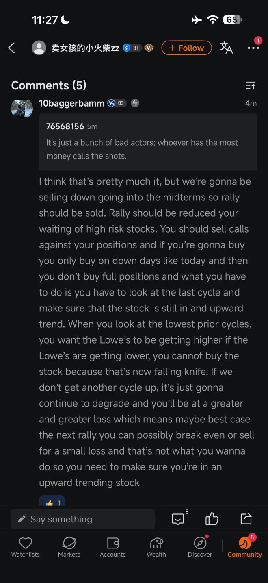Focus the Say something input field

tap(83, 519)
